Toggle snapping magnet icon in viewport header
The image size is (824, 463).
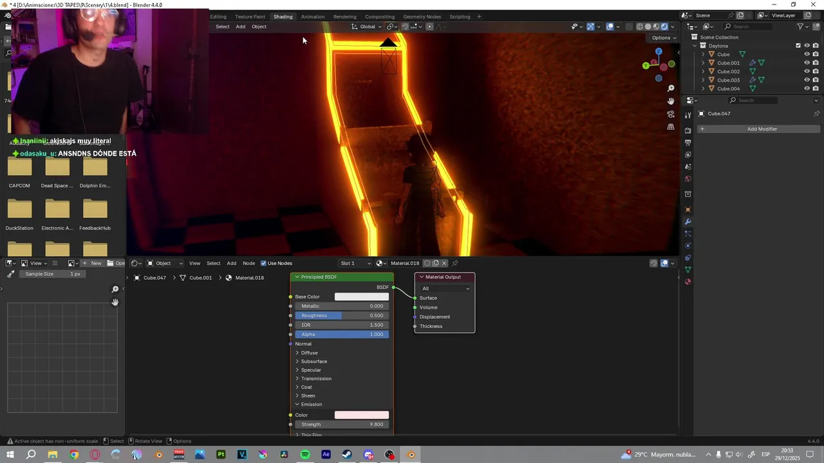click(405, 26)
